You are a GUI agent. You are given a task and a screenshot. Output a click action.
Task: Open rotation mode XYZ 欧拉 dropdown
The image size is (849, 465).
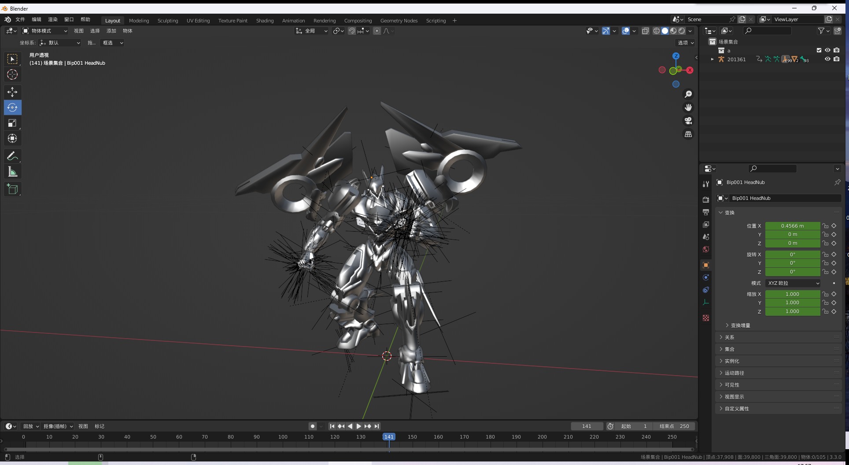click(x=793, y=283)
